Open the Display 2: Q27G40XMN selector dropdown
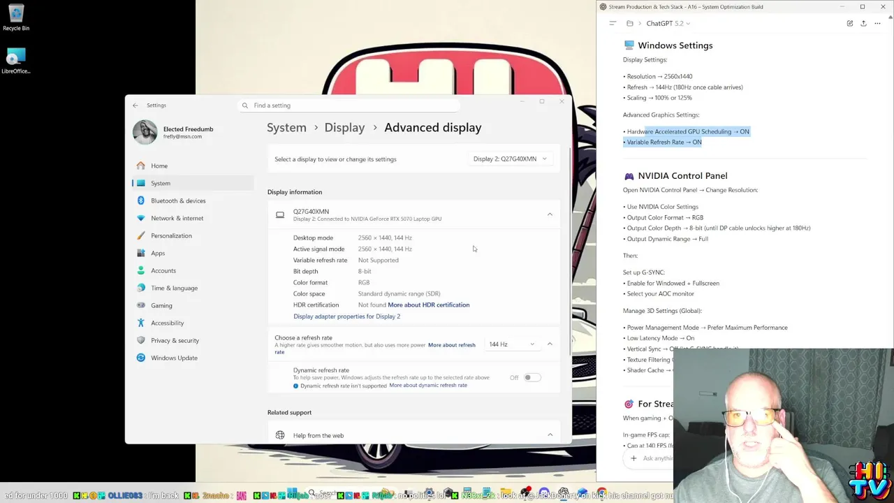894x503 pixels. pos(510,159)
